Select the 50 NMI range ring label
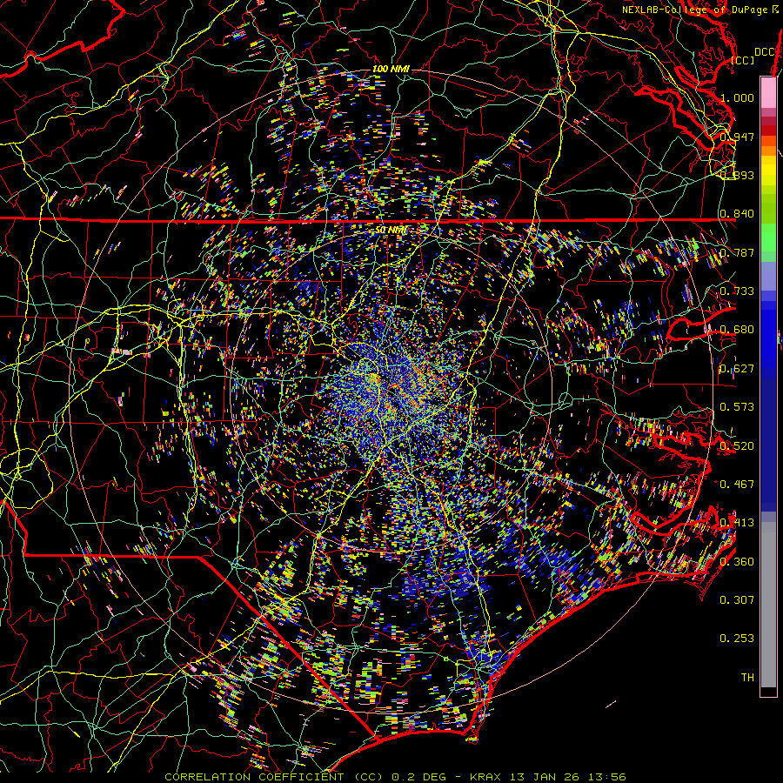This screenshot has width=783, height=783. 391,231
